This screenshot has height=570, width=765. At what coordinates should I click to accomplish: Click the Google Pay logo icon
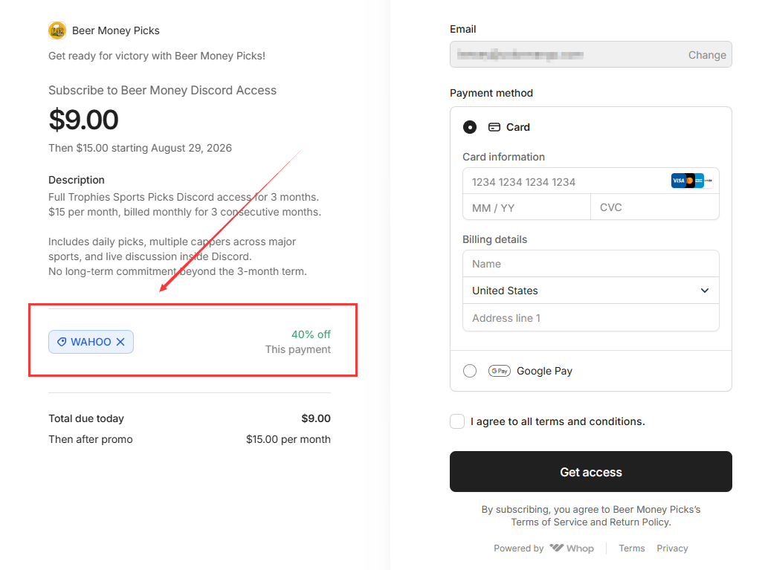(x=499, y=371)
